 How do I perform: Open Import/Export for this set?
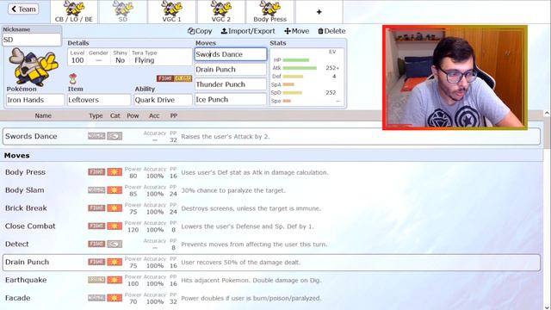tap(248, 31)
